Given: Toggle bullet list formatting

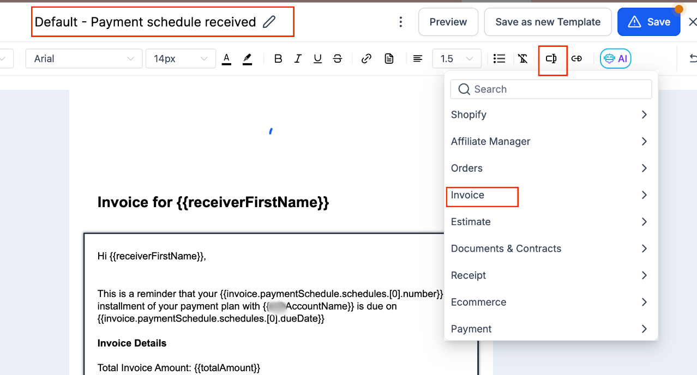Looking at the screenshot, I should point(499,59).
